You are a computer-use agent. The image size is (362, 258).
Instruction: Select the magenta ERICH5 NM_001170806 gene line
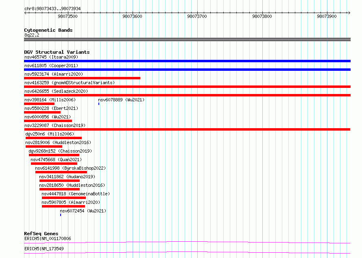pyautogui.click(x=187, y=242)
